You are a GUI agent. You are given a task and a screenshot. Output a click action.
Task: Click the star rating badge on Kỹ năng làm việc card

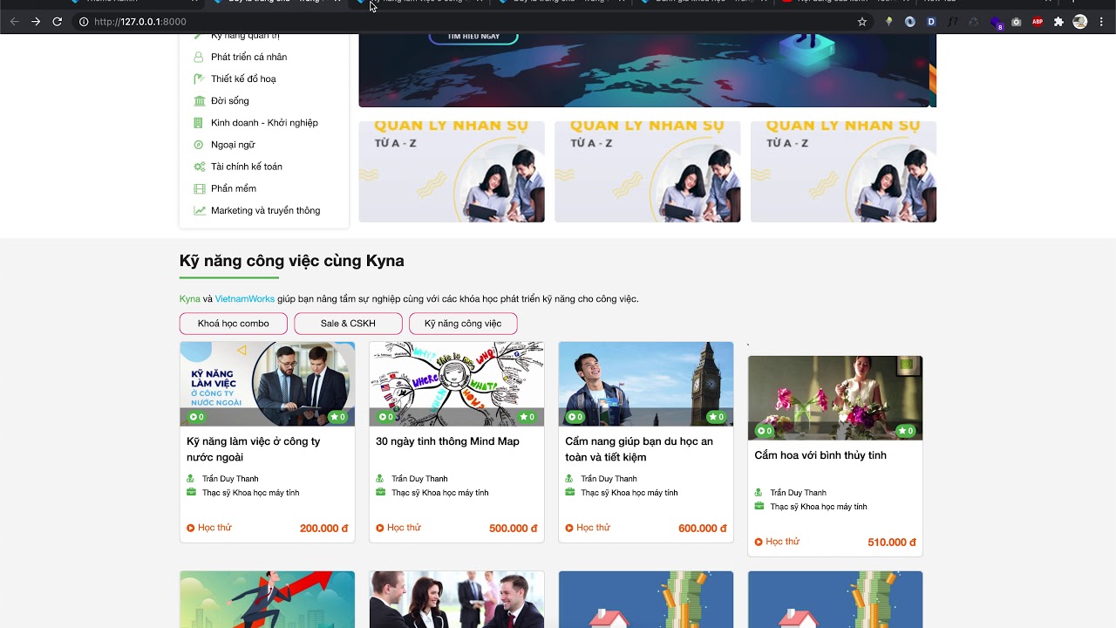(337, 417)
